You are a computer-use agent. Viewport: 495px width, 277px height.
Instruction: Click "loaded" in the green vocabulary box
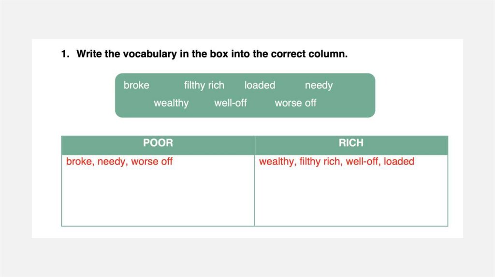pos(260,85)
